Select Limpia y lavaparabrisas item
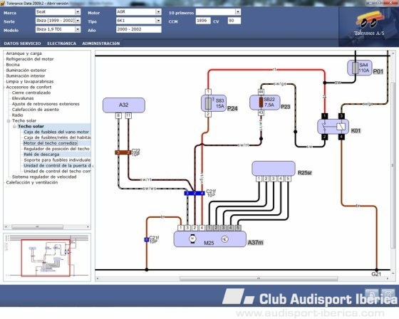 point(29,81)
